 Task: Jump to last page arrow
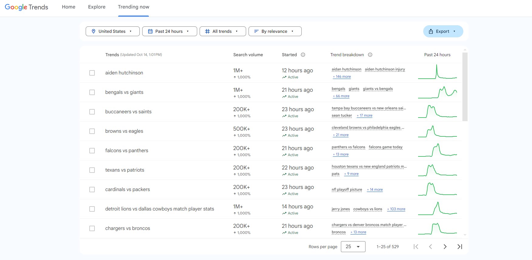coord(460,247)
